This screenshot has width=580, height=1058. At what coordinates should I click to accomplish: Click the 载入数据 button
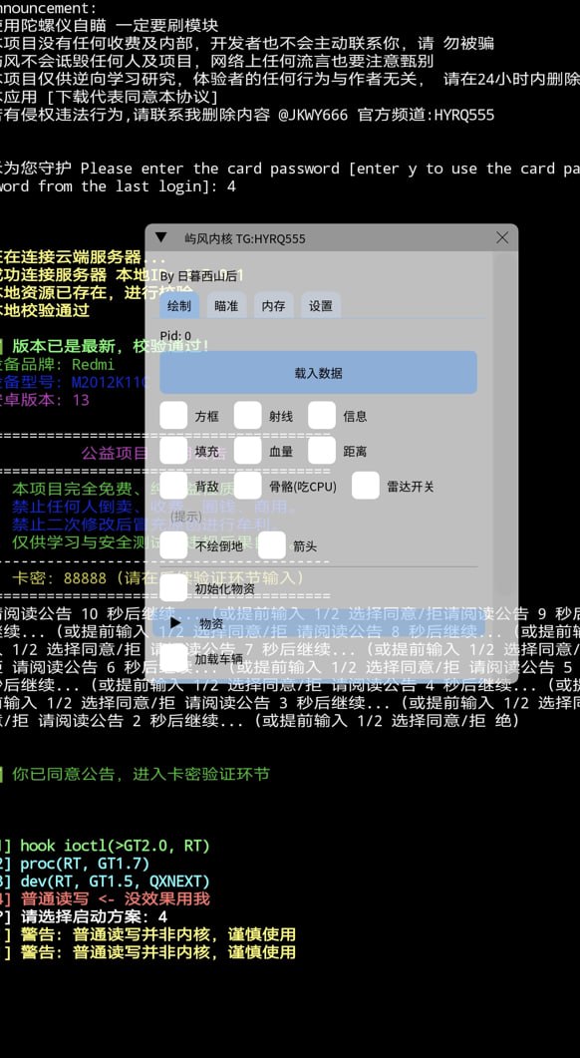point(318,373)
